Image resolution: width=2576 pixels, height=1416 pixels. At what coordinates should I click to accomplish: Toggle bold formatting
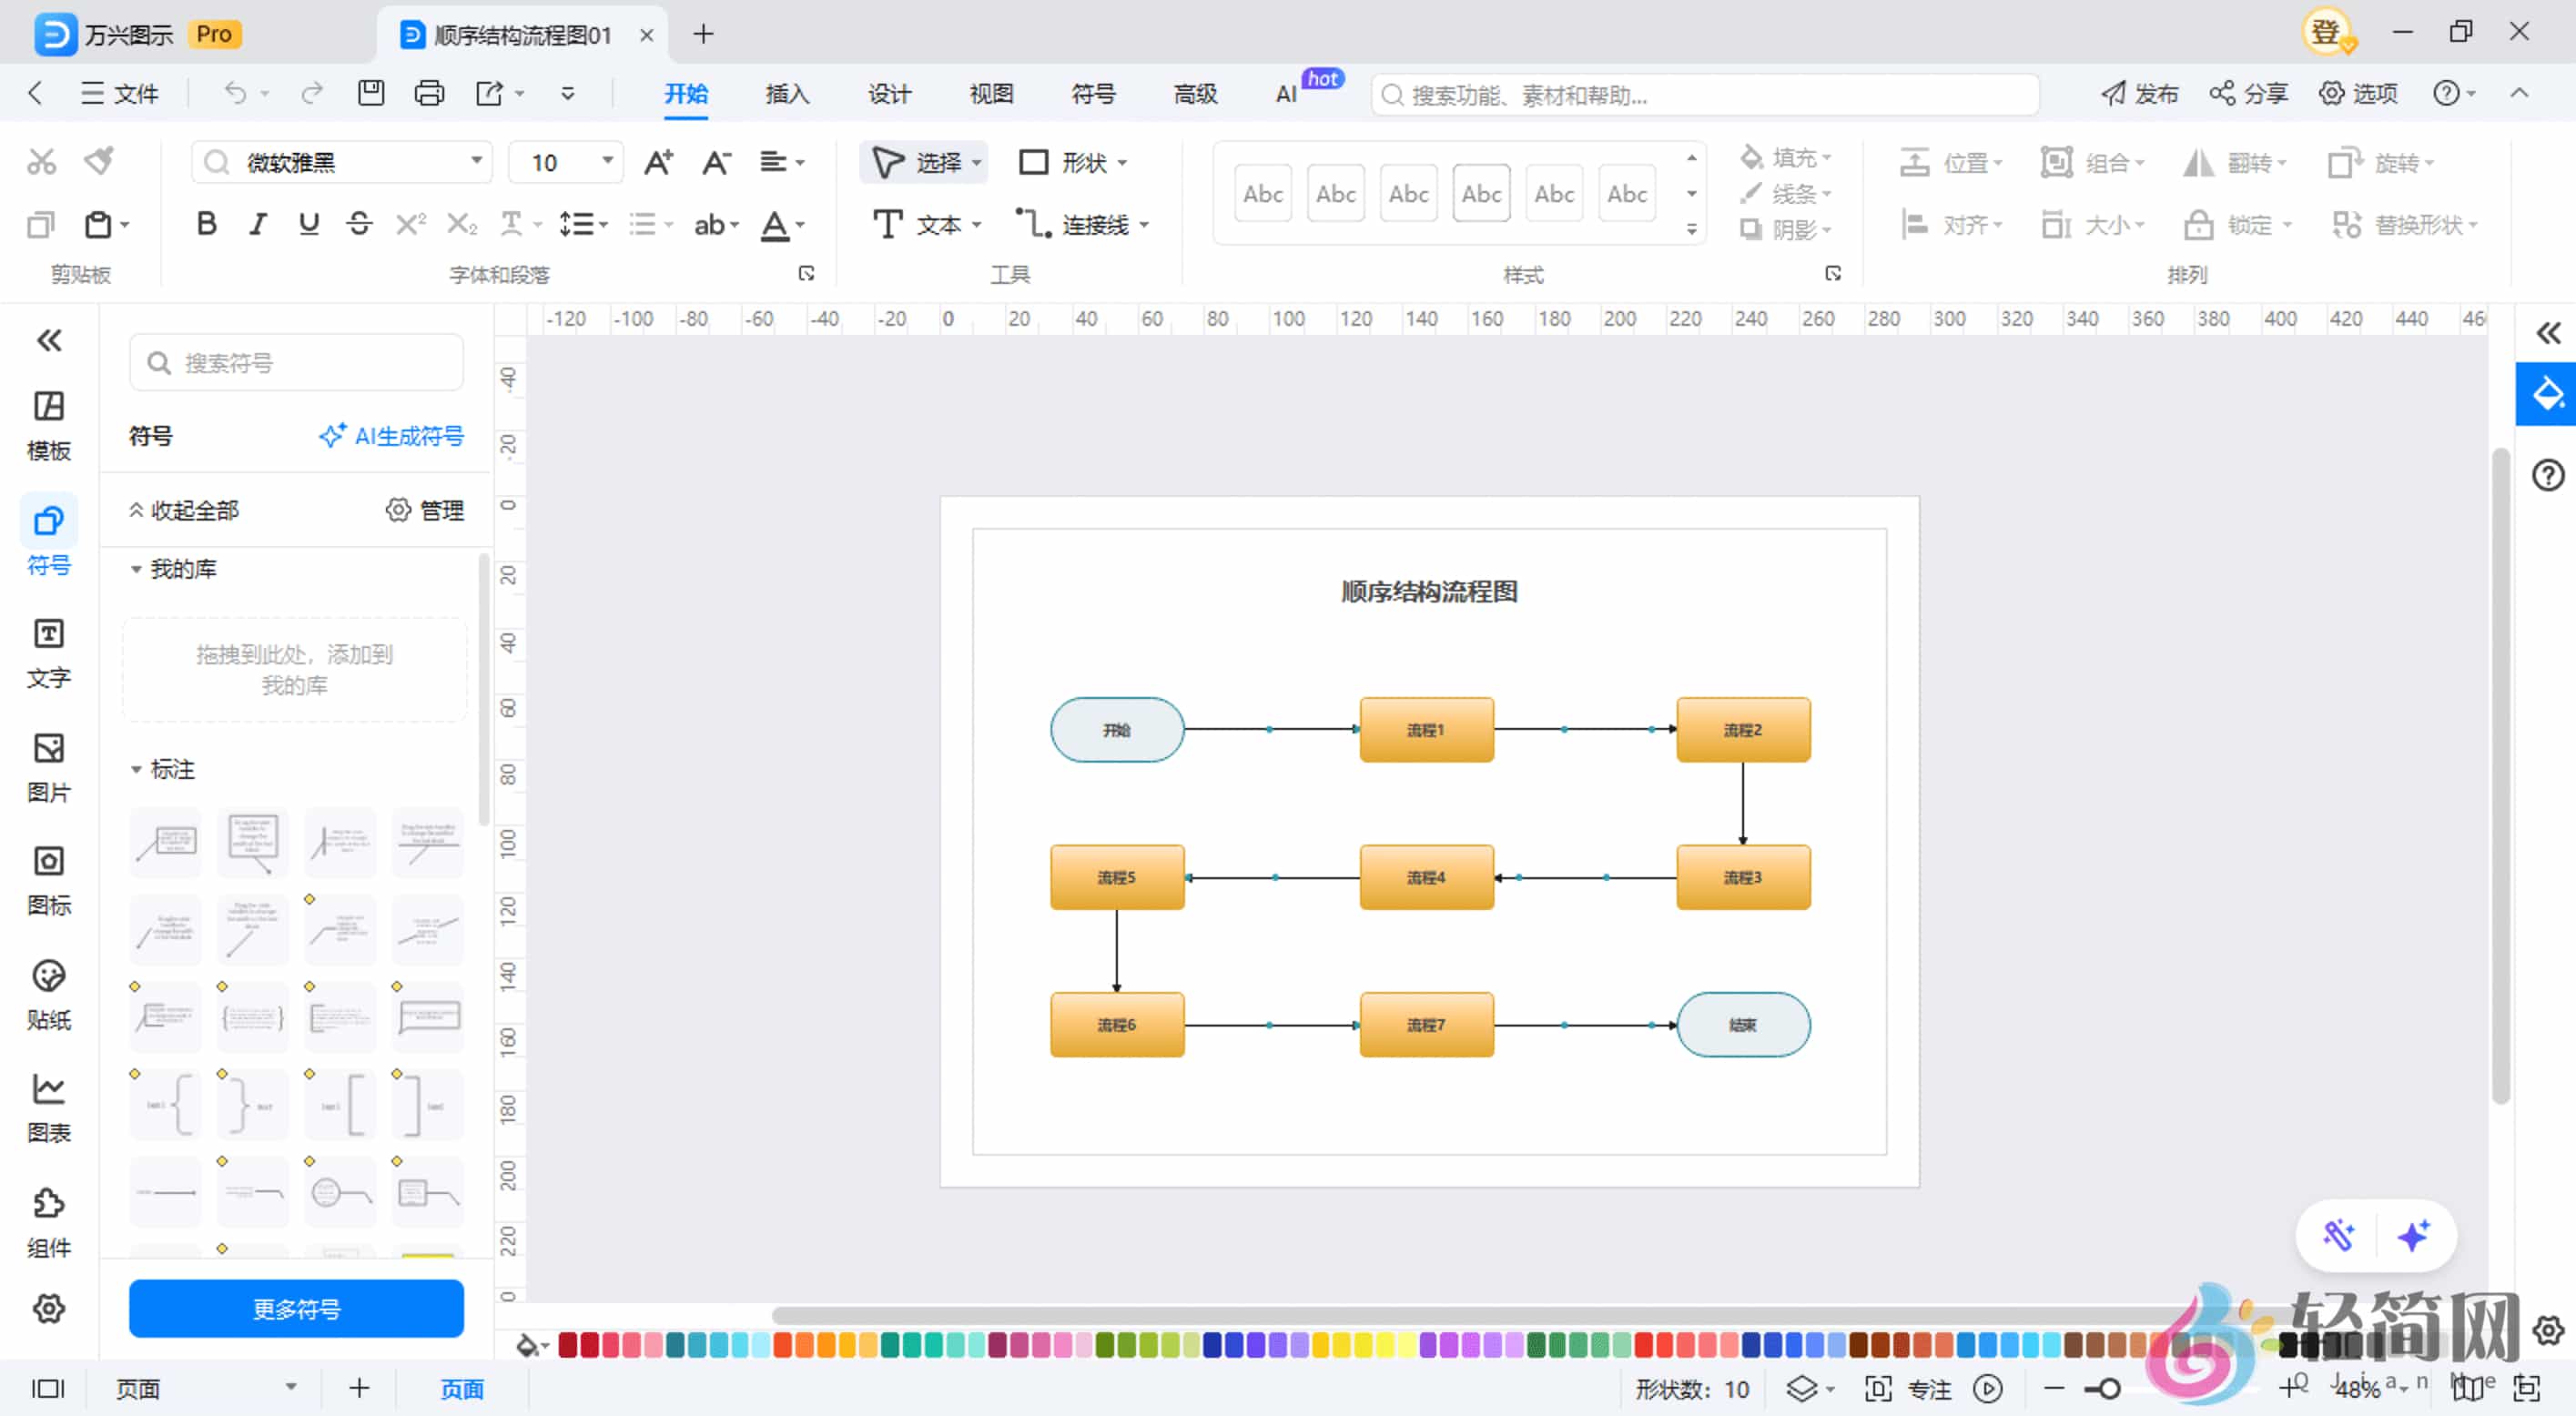[206, 224]
